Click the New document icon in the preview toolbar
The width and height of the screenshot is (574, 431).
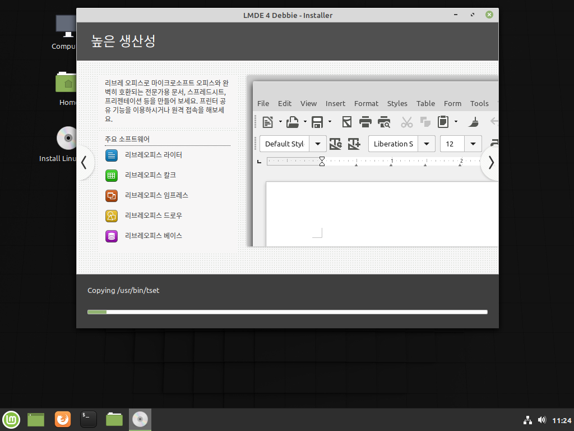(x=267, y=122)
